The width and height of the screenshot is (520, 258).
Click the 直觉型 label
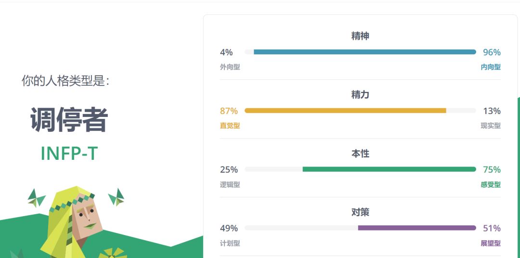[230, 126]
